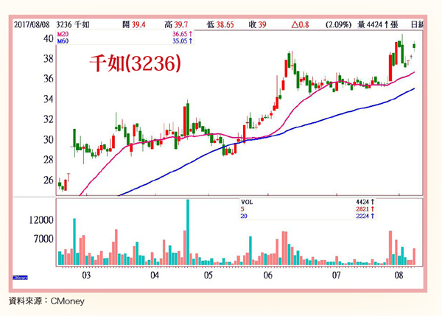
Task: Click the close price 收 39
Action: tap(257, 25)
